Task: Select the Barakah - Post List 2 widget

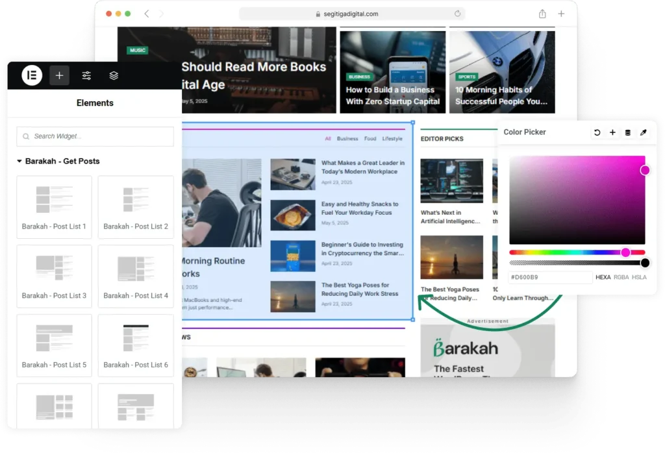Action: pyautogui.click(x=136, y=207)
